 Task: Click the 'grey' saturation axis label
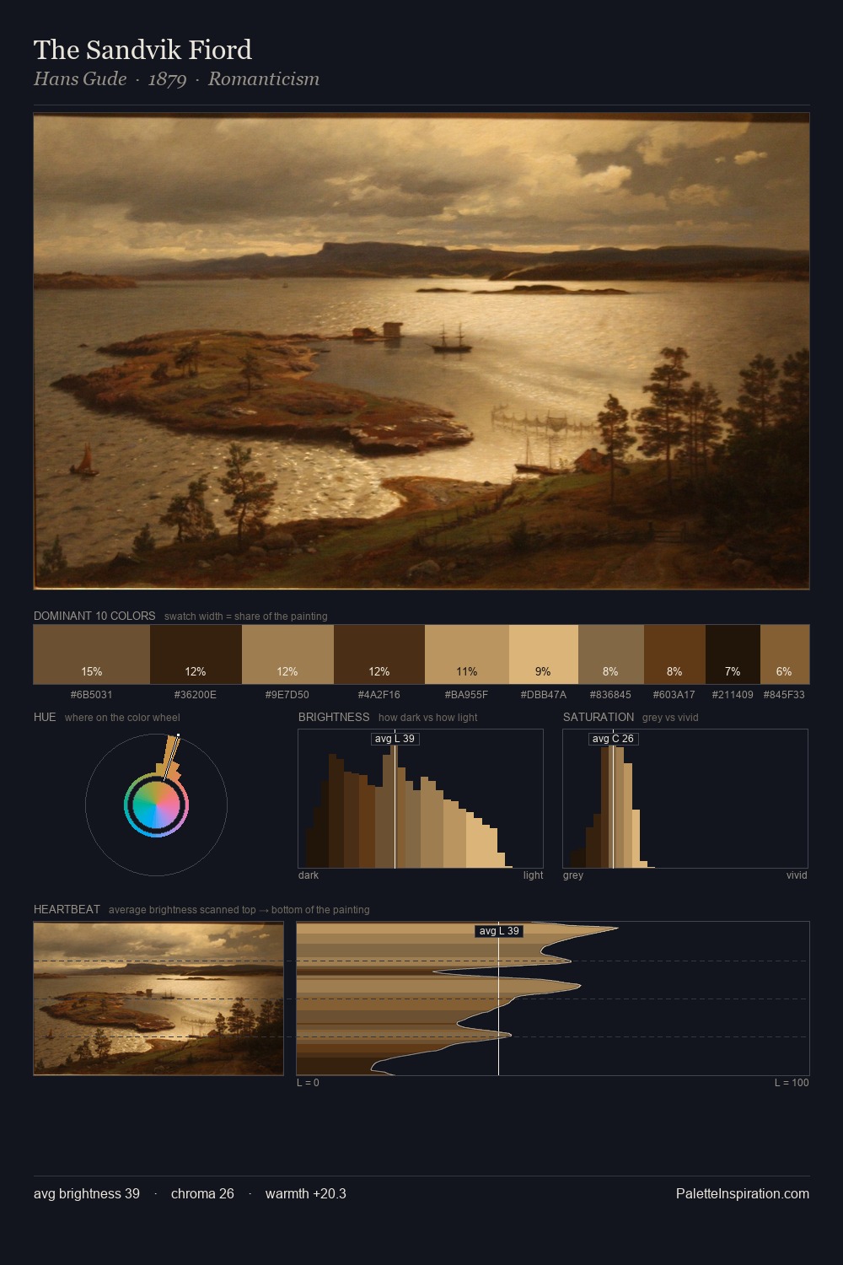click(x=573, y=875)
